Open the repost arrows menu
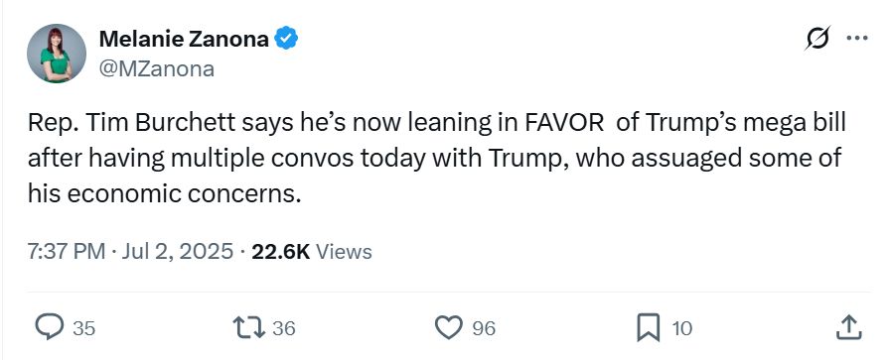The image size is (890, 360). click(249, 327)
